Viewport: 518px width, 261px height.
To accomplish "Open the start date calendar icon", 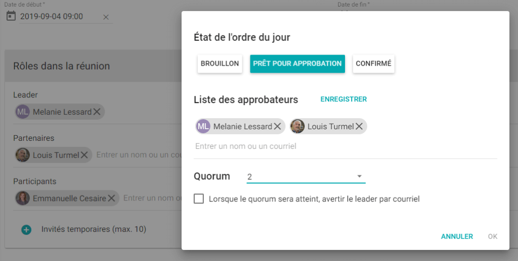I will 11,16.
